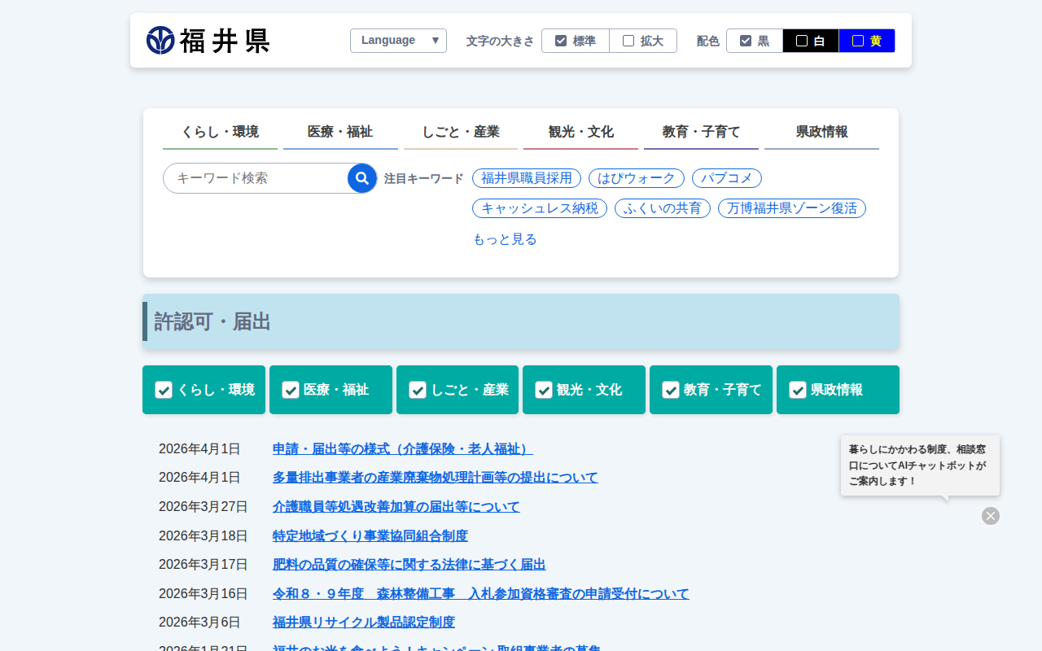The width and height of the screenshot is (1042, 651).
Task: Switch to the 黄 on blue color scheme
Action: point(867,41)
